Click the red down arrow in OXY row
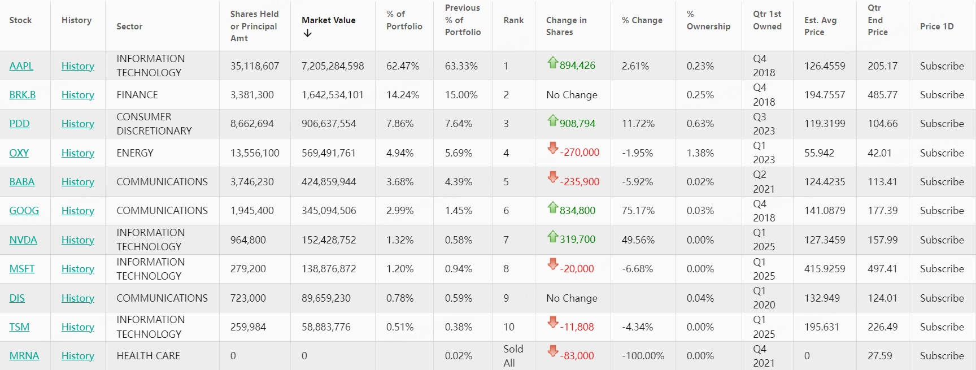This screenshot has width=976, height=370. [553, 149]
